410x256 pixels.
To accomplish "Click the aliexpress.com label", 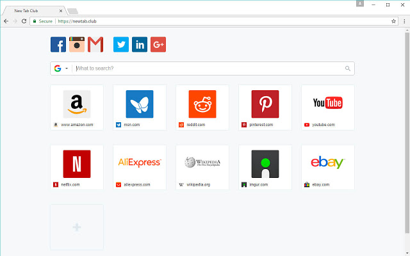I will click(137, 185).
